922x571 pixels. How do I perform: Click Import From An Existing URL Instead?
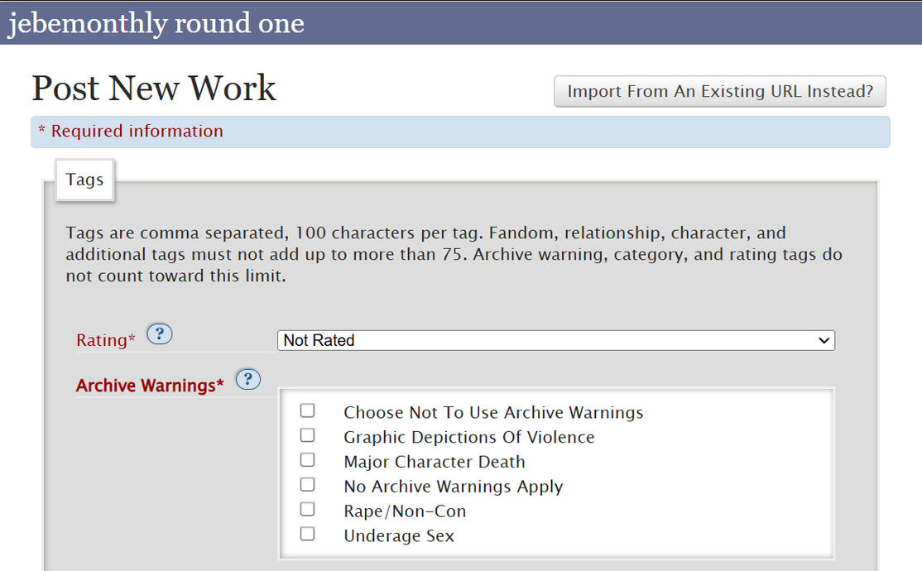719,92
